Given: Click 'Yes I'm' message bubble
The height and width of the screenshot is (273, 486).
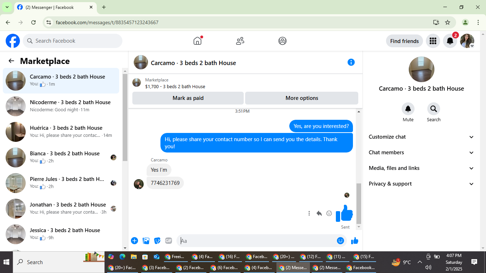Looking at the screenshot, I should [159, 170].
